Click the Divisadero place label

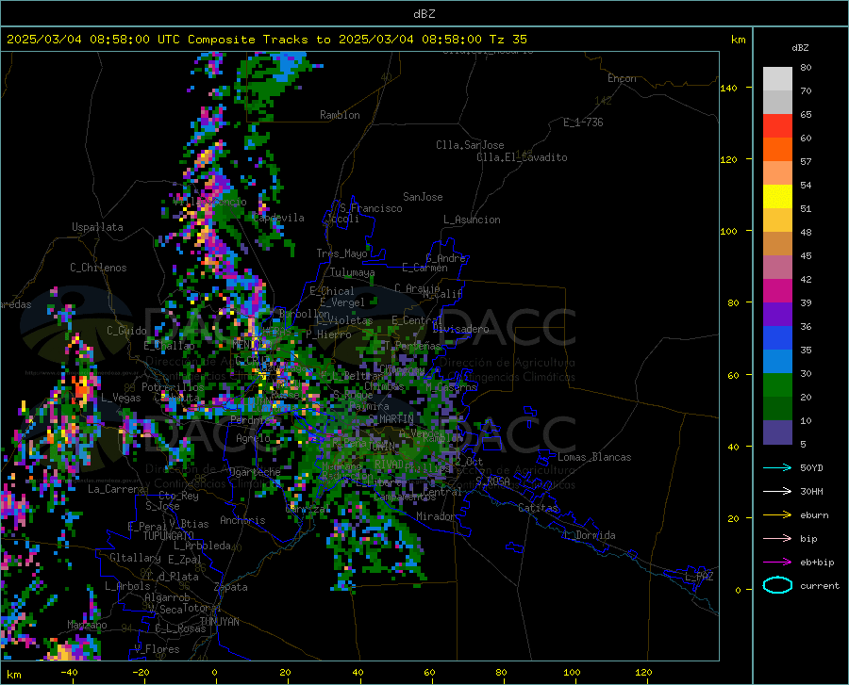pos(460,329)
